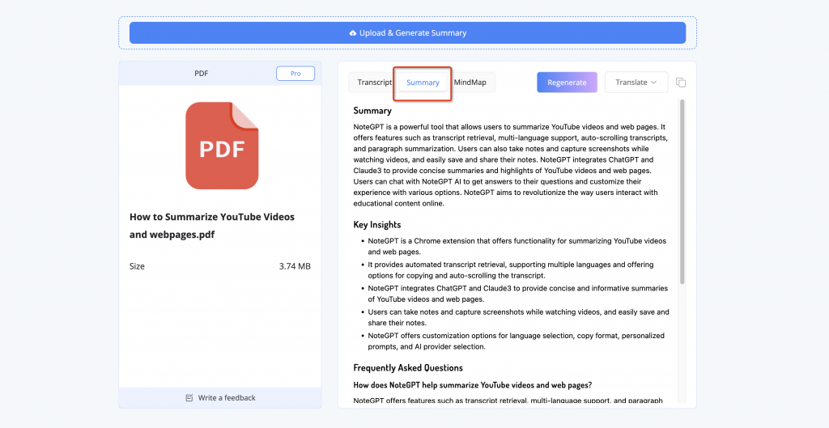Open the MindMap tab

(x=470, y=83)
